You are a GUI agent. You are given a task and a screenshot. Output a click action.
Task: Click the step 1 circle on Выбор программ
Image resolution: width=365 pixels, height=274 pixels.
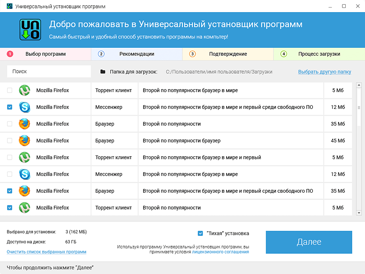click(x=10, y=54)
